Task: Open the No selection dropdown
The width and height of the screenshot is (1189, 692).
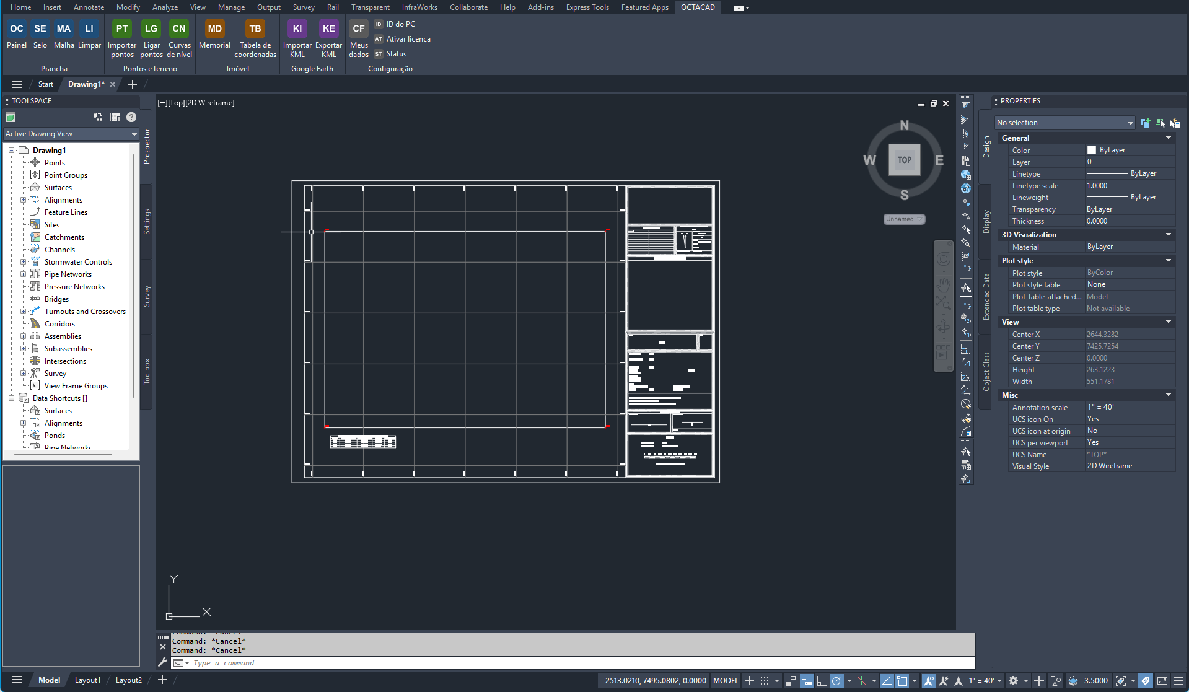Action: [1064, 123]
